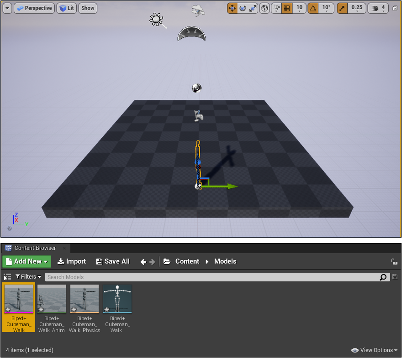Viewport: 402px width, 358px height.
Task: Select the Player Start gamepad icon
Action: coord(198,116)
